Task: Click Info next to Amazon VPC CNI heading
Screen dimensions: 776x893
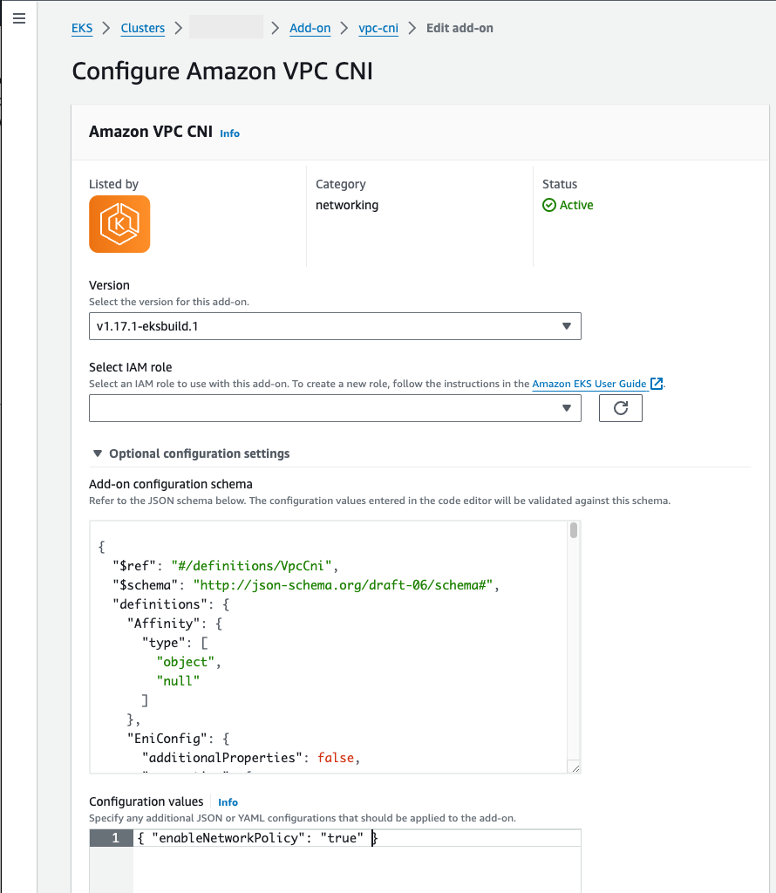Action: click(x=229, y=133)
